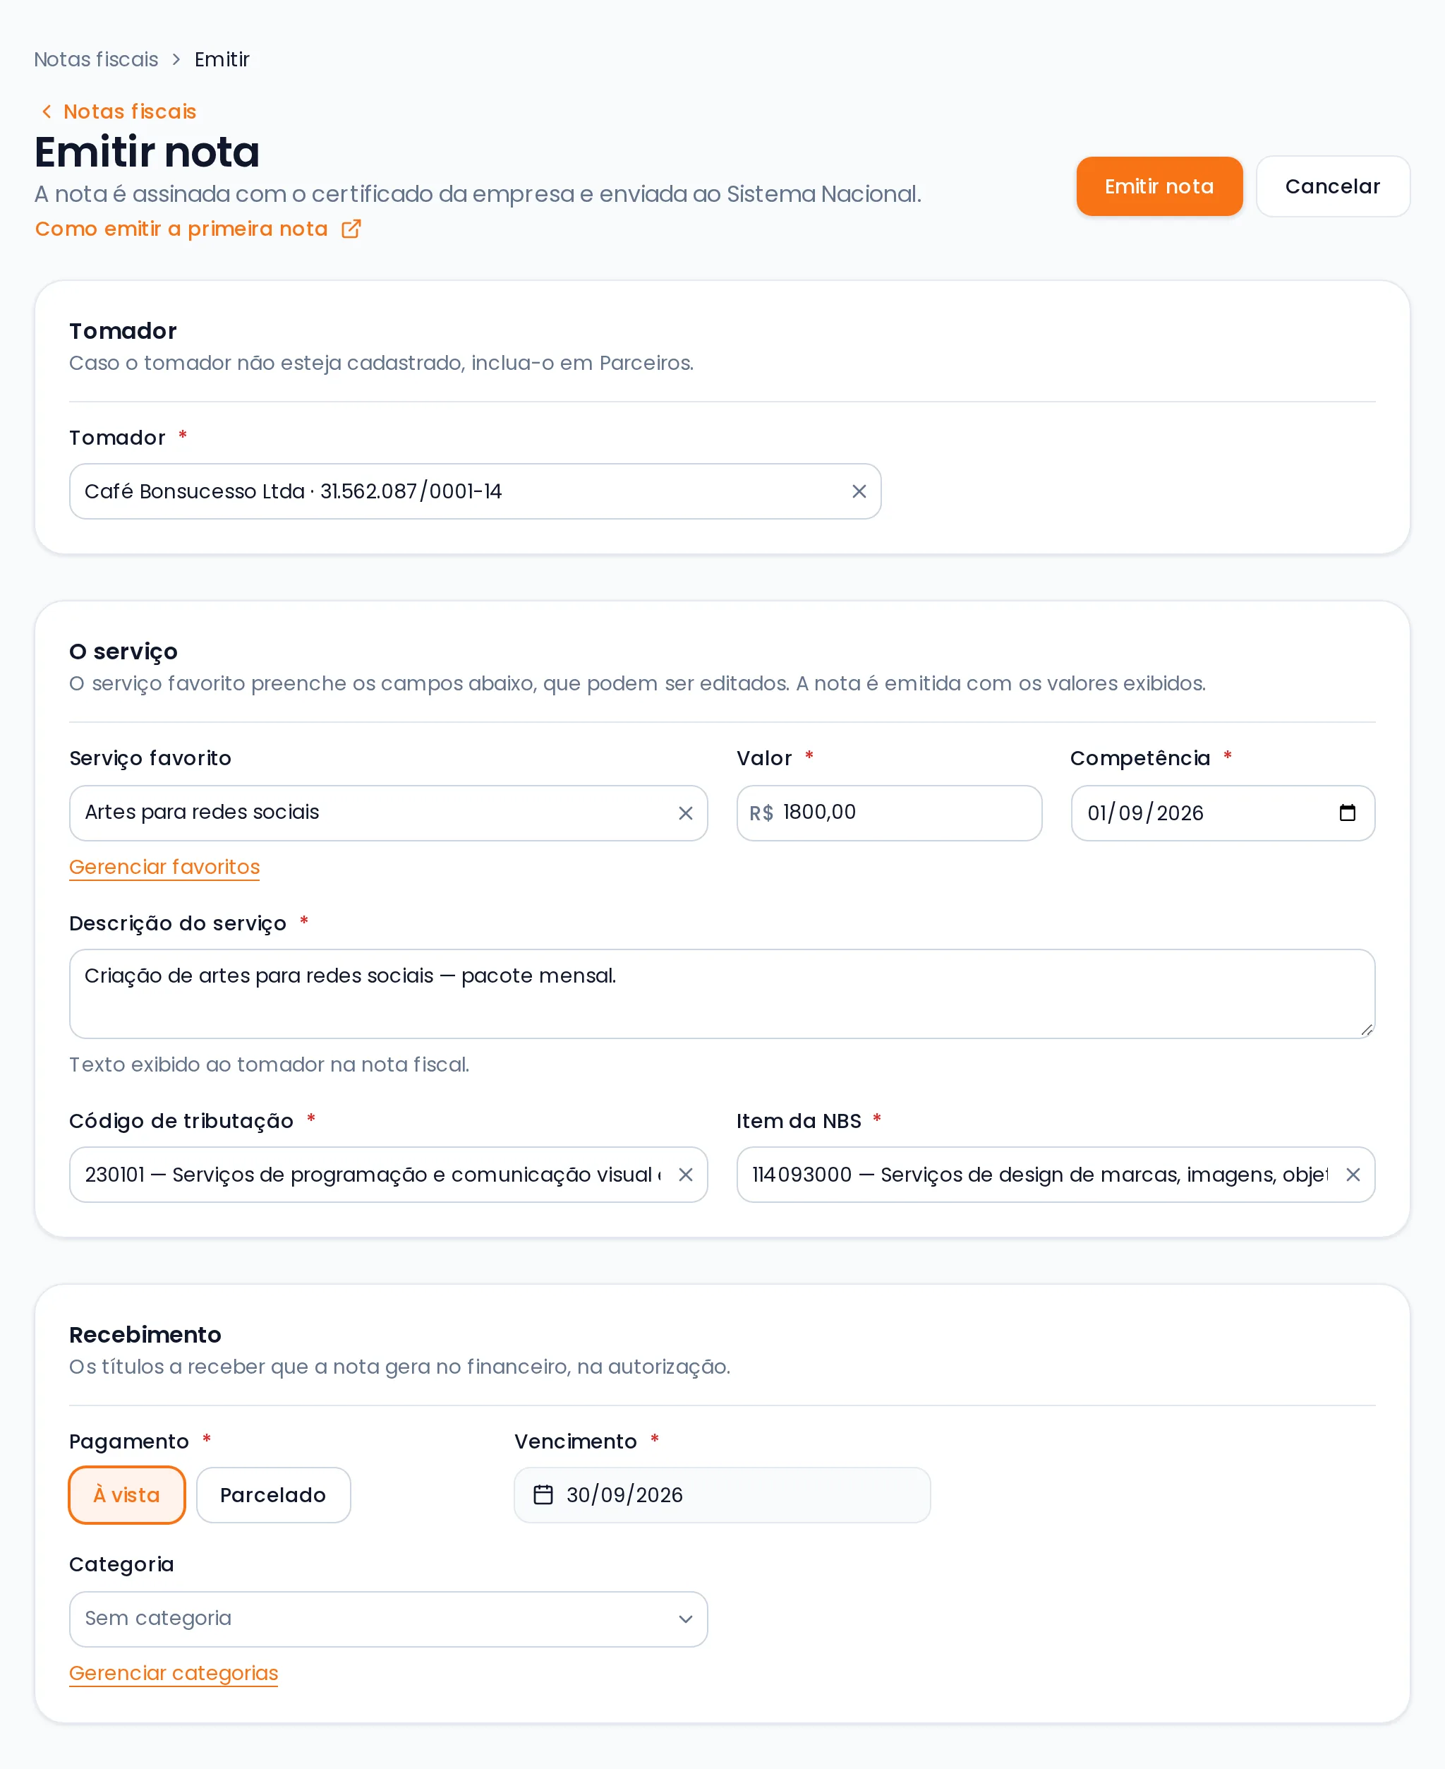Clear the Serviço favorito selection
Image resolution: width=1445 pixels, height=1769 pixels.
pyautogui.click(x=685, y=813)
